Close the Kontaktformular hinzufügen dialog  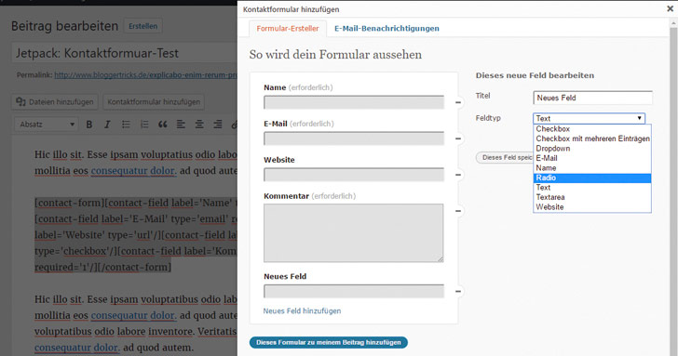point(670,8)
